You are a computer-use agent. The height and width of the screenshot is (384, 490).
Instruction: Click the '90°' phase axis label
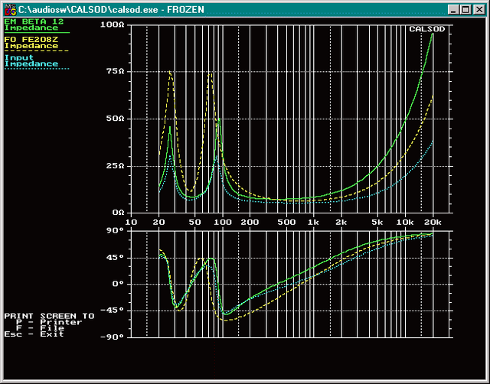tap(115, 231)
